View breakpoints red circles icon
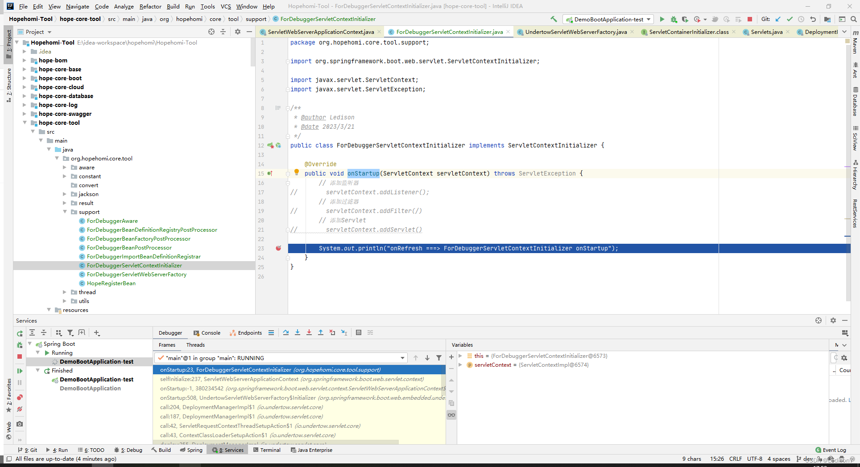Image resolution: width=860 pixels, height=467 pixels. coord(20,397)
